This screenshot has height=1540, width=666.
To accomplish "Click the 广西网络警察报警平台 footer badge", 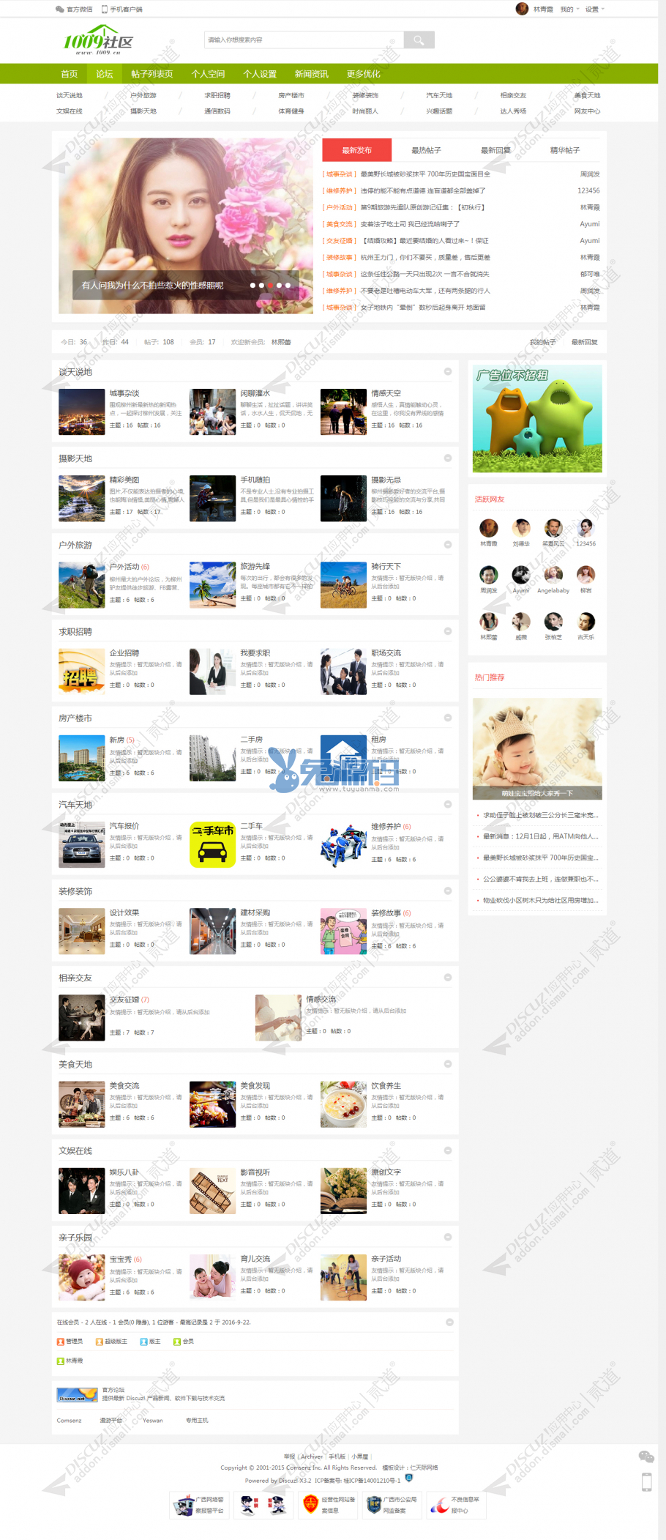I will click(x=199, y=1505).
